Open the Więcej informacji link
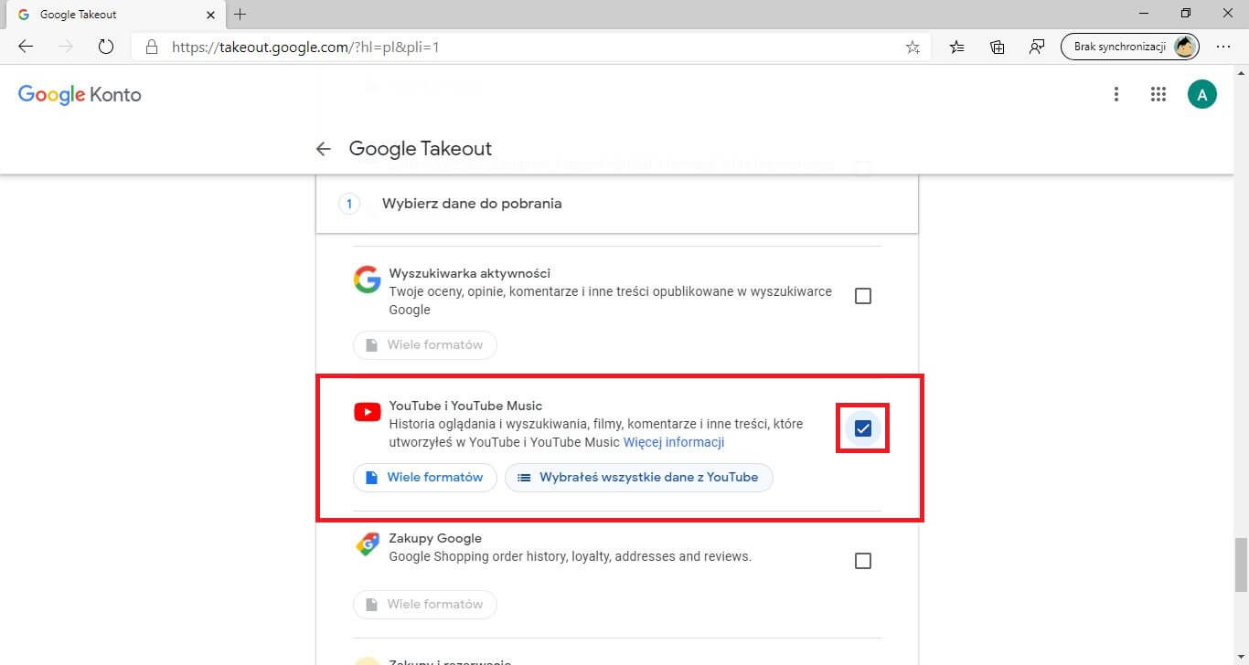 (674, 442)
